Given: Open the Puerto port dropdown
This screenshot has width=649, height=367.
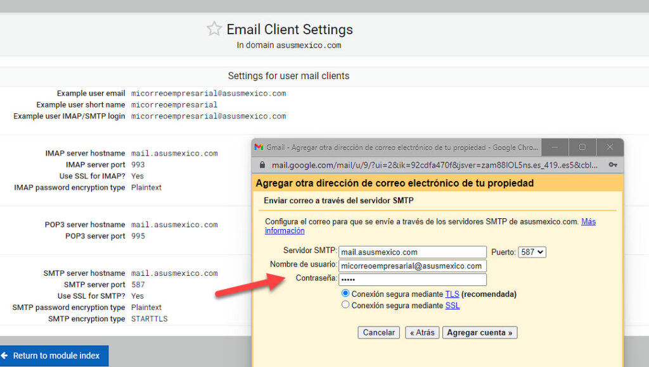Looking at the screenshot, I should click(532, 252).
